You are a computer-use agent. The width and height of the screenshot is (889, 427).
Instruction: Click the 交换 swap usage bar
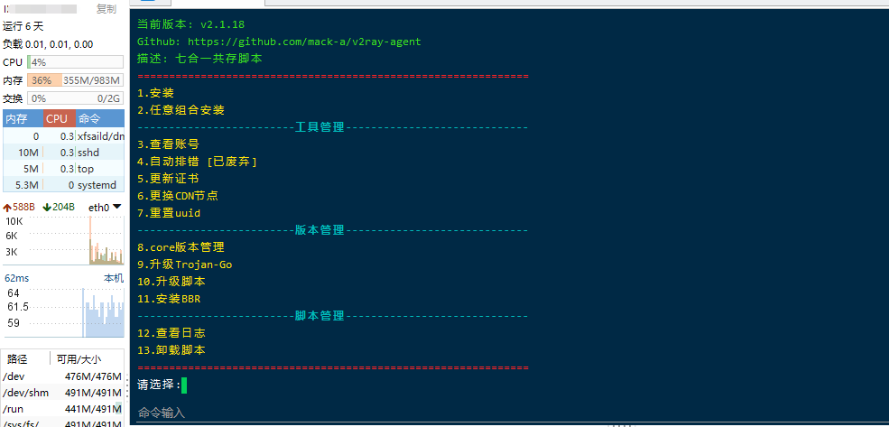point(76,98)
